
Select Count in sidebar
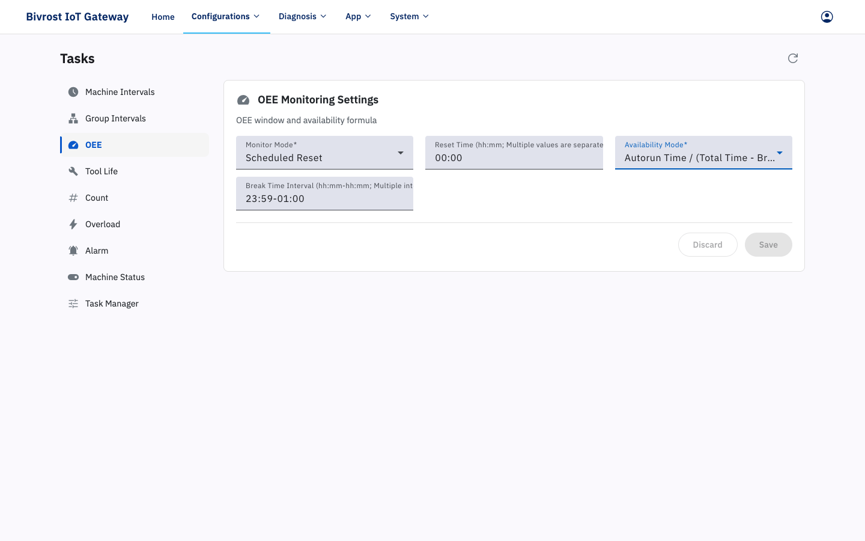[135, 198]
